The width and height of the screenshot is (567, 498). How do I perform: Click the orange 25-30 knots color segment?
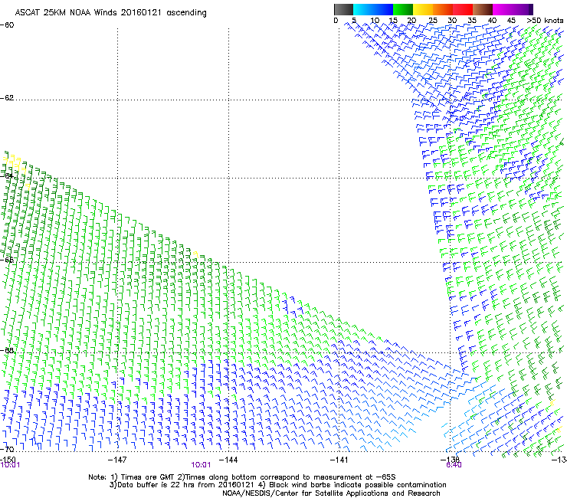click(x=443, y=9)
